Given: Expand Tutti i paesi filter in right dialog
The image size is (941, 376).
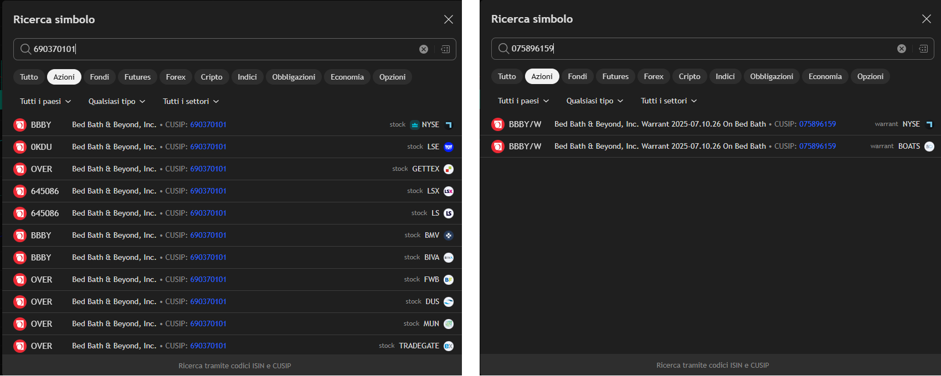Looking at the screenshot, I should tap(523, 101).
